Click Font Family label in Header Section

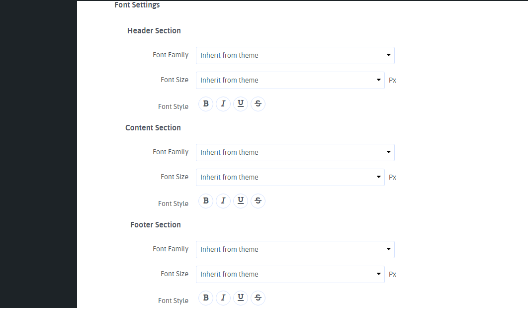point(171,55)
